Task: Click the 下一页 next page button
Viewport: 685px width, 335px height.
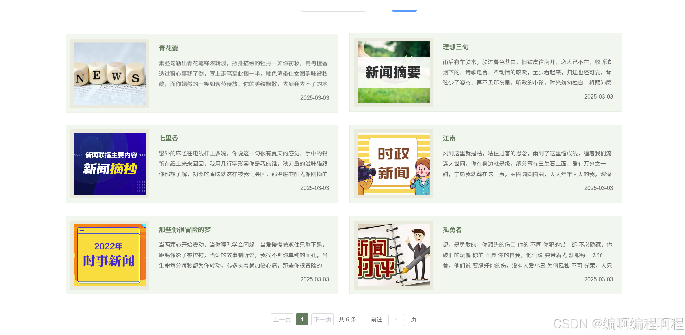Action: tap(322, 319)
